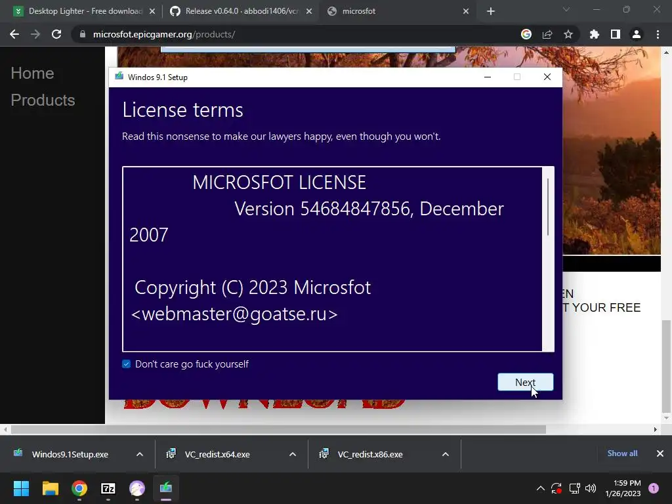Expand options for Windos9.1Setup.exe download
The height and width of the screenshot is (504, 672).
point(140,454)
